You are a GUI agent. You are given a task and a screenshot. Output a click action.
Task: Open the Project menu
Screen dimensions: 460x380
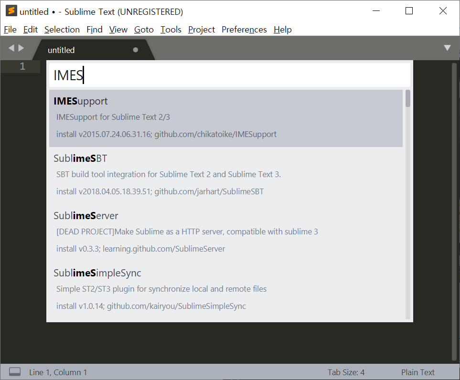pos(202,30)
